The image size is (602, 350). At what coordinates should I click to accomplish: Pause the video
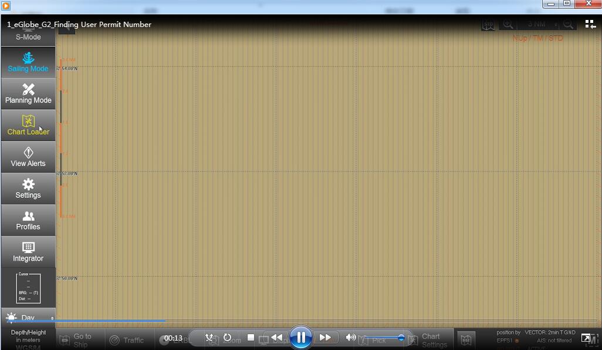pos(301,337)
